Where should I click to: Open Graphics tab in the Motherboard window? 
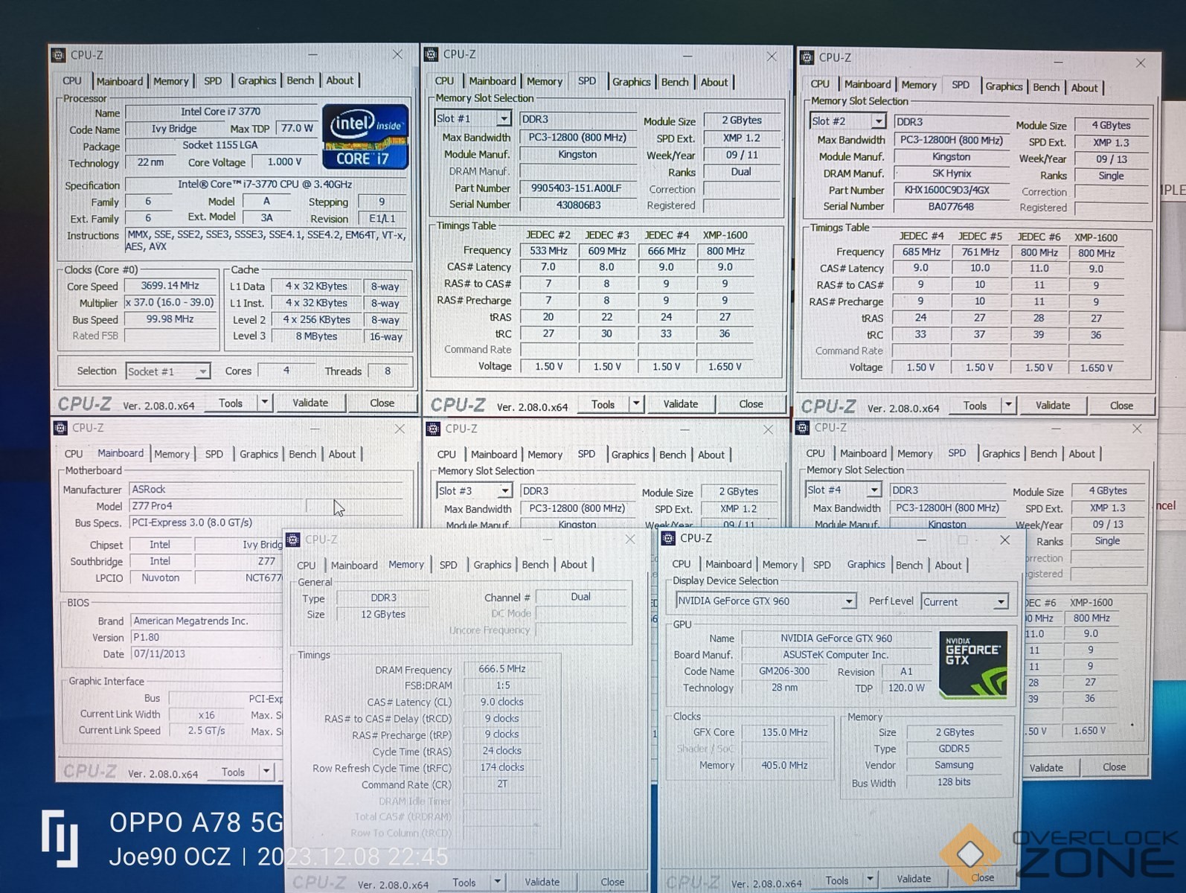259,454
